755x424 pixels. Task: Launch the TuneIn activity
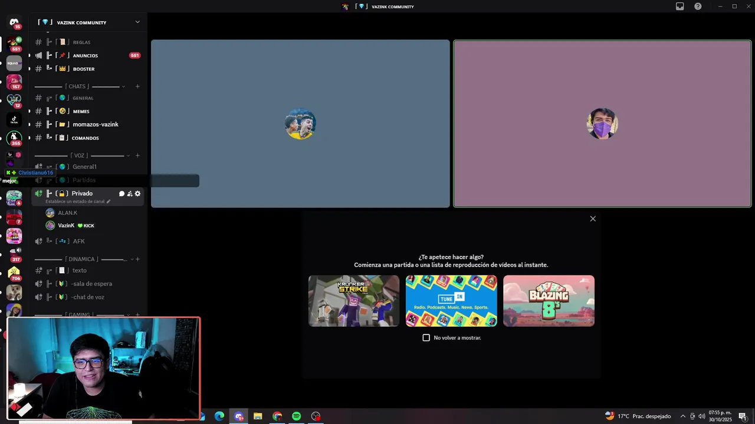(451, 301)
